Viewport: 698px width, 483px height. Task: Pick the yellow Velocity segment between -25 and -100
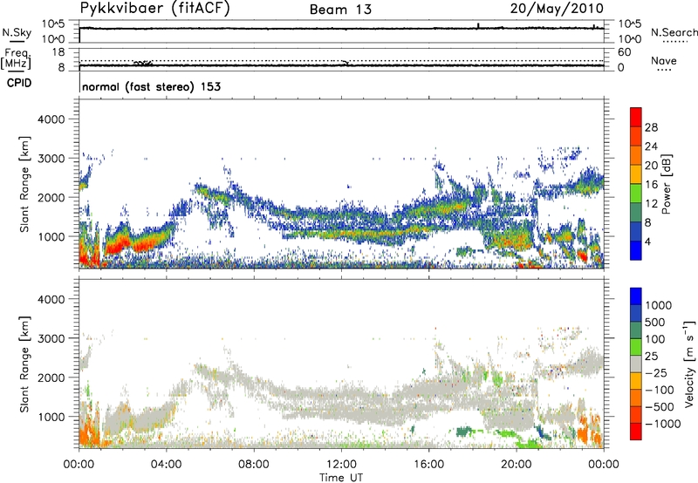636,381
